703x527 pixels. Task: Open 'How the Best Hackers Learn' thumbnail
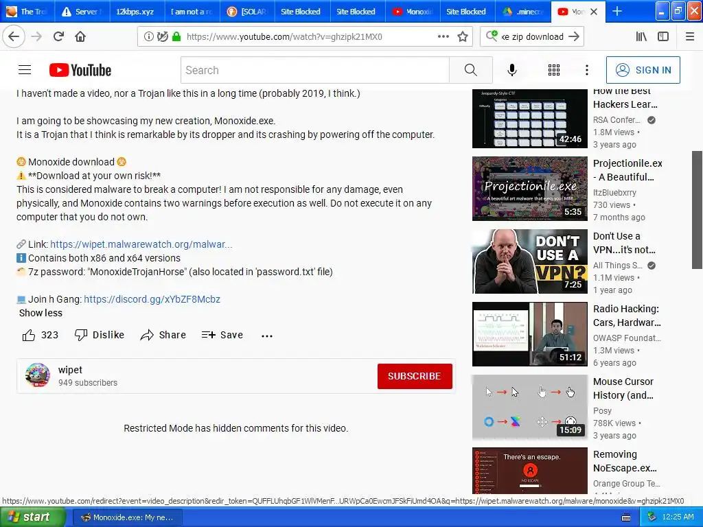click(529, 118)
